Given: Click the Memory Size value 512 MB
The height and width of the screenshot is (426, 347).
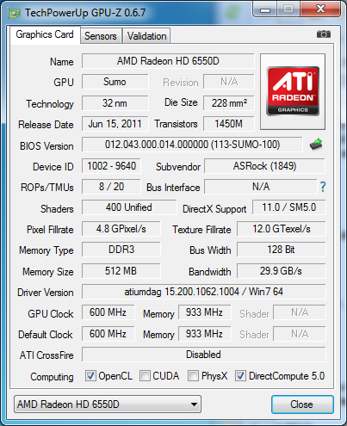Looking at the screenshot, I should (x=121, y=271).
